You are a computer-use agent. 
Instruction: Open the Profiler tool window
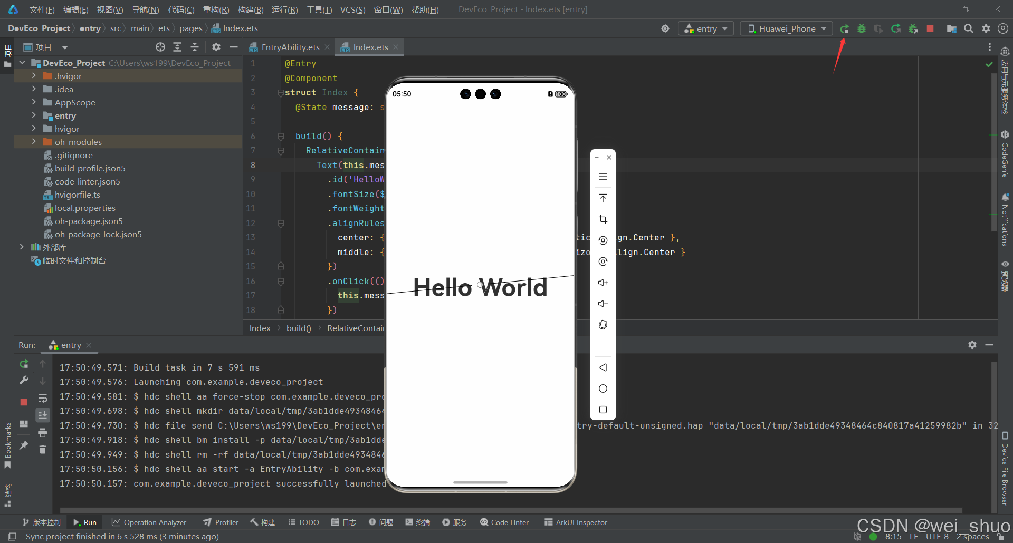[221, 522]
